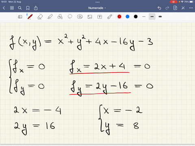Activate the Laser pointer tool
The image size is (195, 146).
tap(110, 17)
